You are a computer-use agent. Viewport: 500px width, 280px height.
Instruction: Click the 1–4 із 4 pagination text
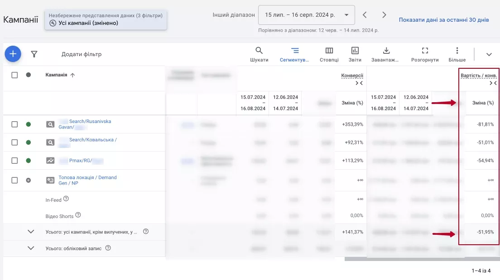tap(481, 271)
